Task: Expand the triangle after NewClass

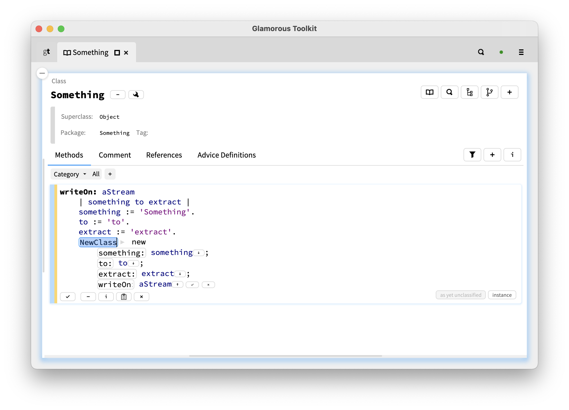Action: coord(122,242)
